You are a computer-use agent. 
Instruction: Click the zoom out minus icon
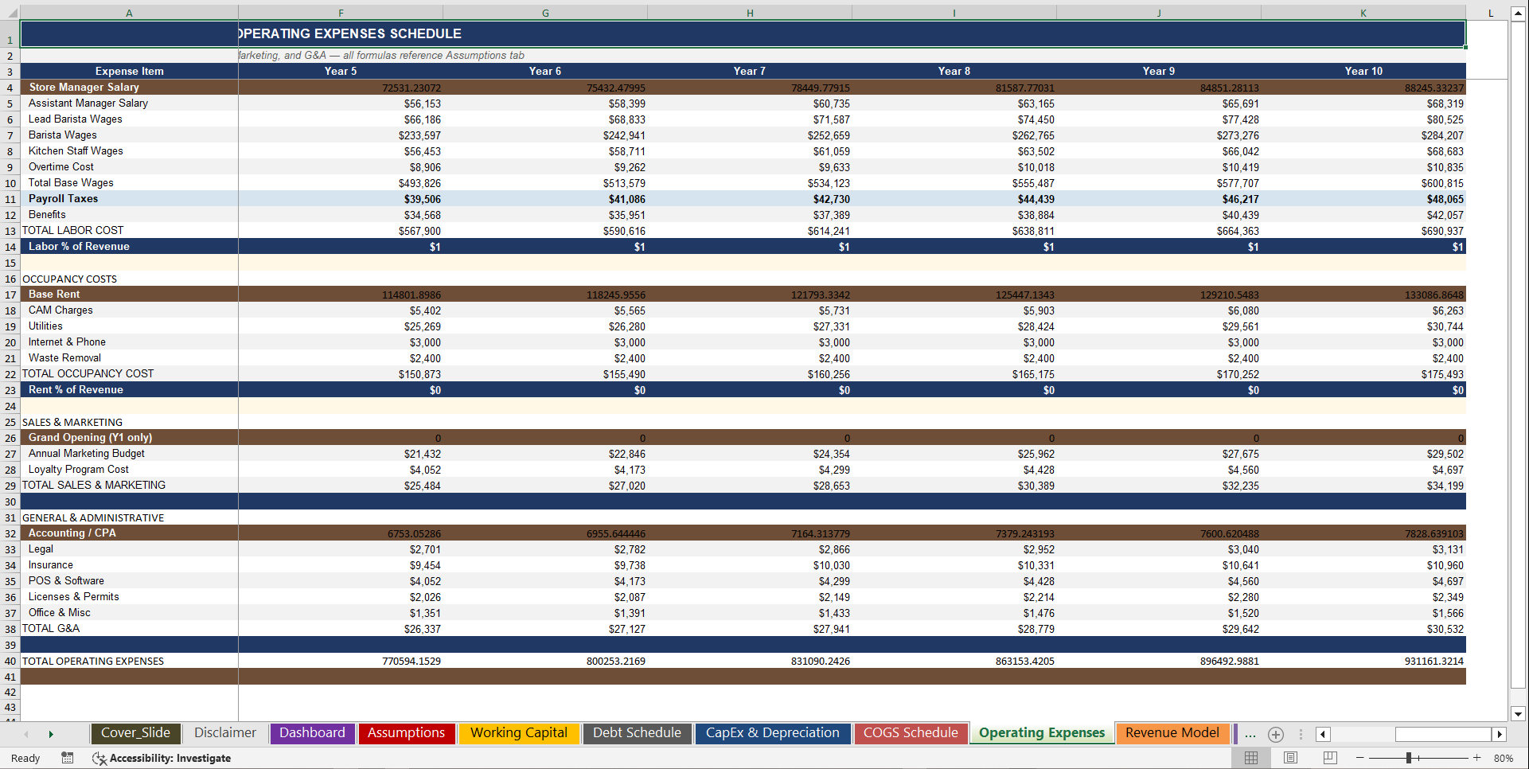tap(1359, 758)
